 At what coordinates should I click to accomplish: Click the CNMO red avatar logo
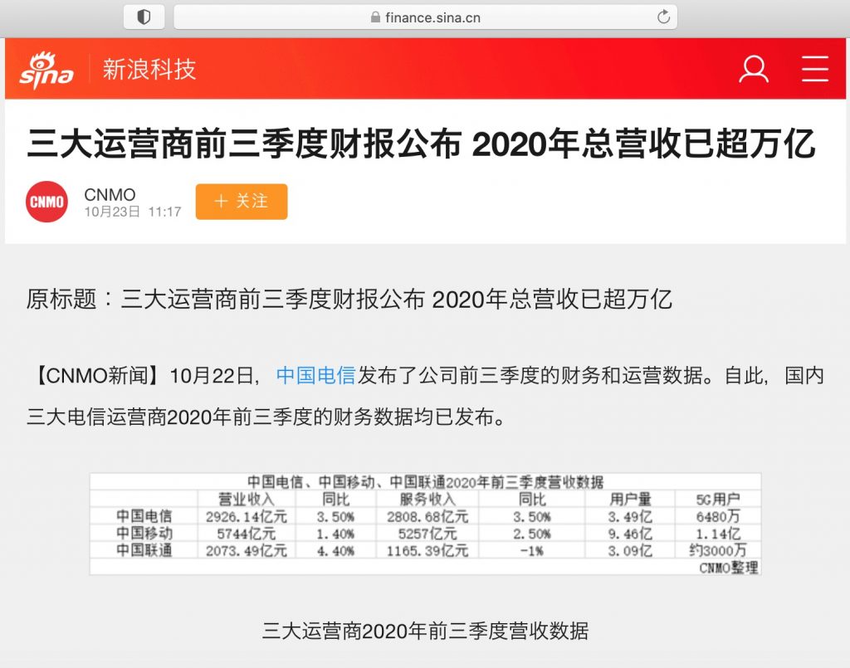[46, 202]
